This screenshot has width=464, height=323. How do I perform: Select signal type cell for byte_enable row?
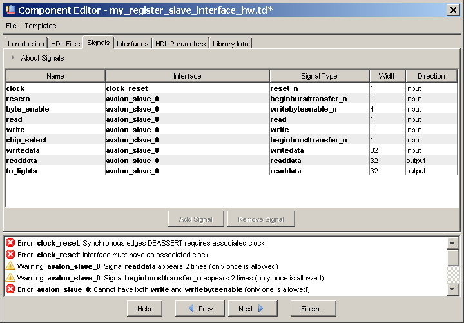[x=319, y=109]
